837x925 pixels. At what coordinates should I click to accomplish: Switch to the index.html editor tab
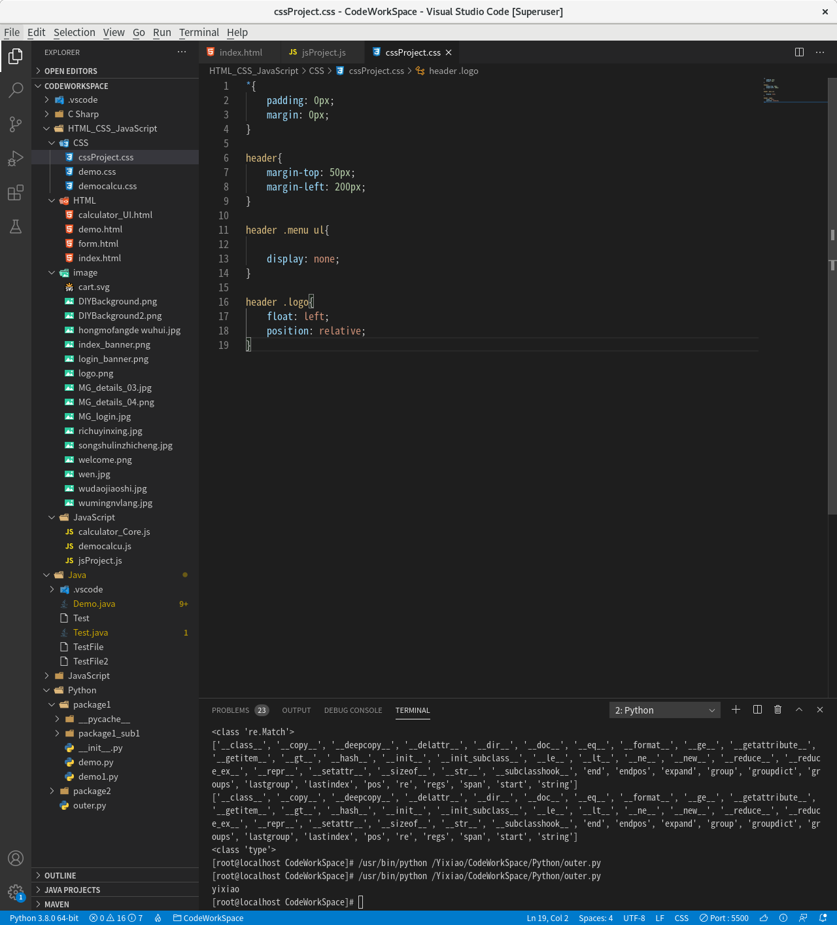(x=240, y=52)
